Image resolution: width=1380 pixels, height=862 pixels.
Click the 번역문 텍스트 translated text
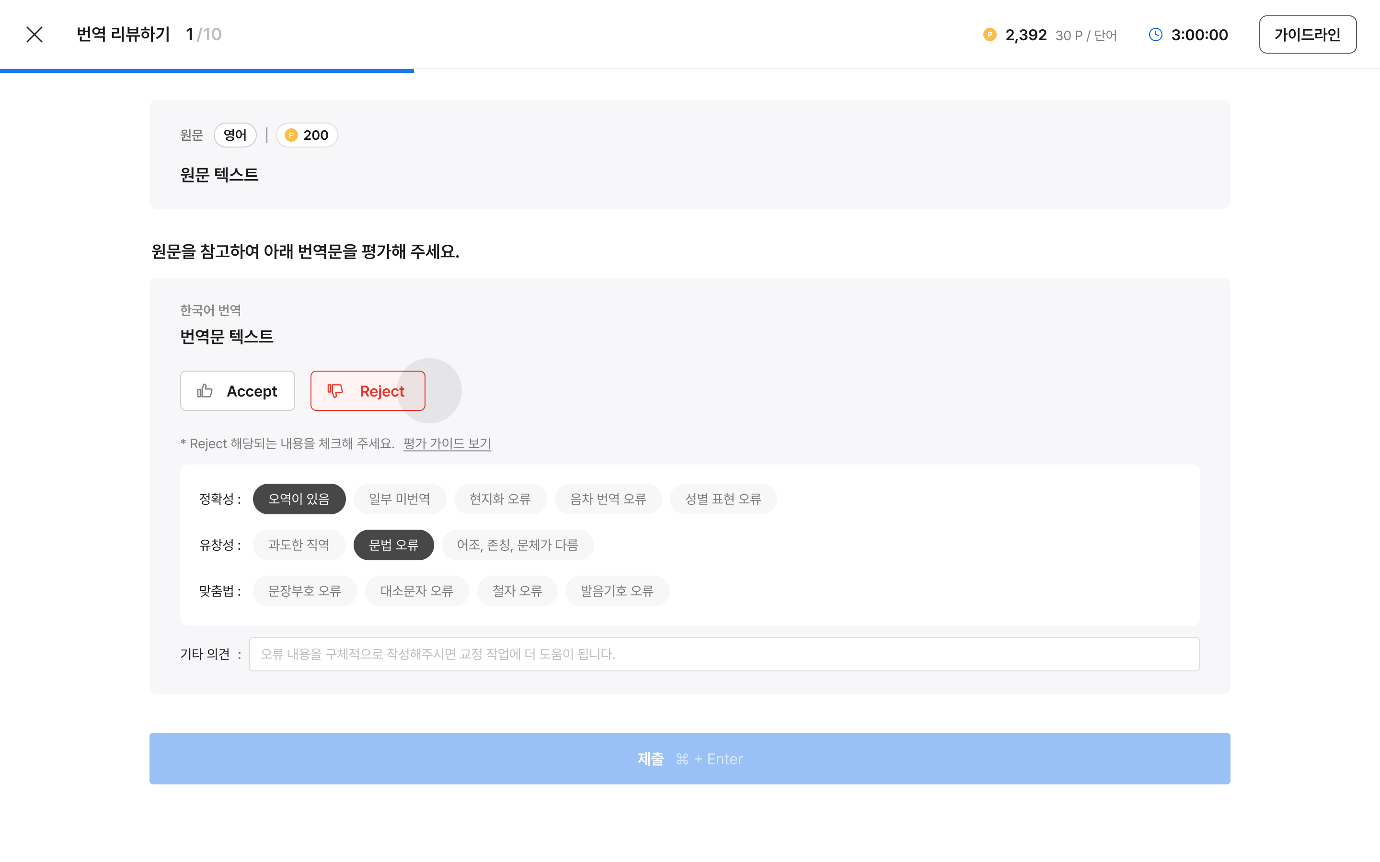(x=226, y=336)
